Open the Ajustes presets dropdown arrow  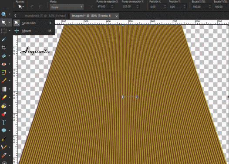coord(23,7)
